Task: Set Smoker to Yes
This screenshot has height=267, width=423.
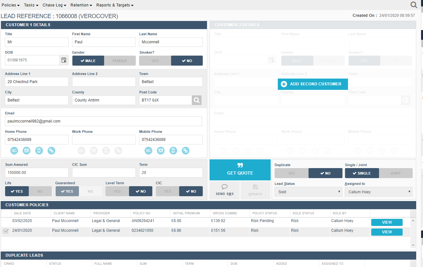Action: (155, 61)
